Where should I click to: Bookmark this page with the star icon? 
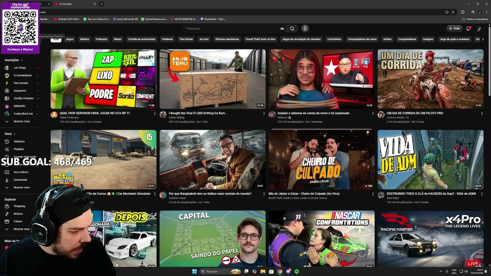pos(453,12)
